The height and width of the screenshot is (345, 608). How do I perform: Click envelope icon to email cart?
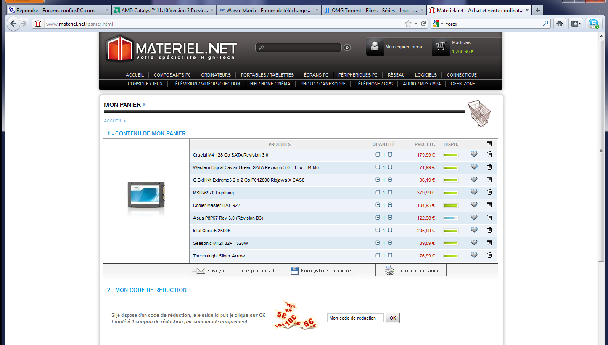point(200,271)
